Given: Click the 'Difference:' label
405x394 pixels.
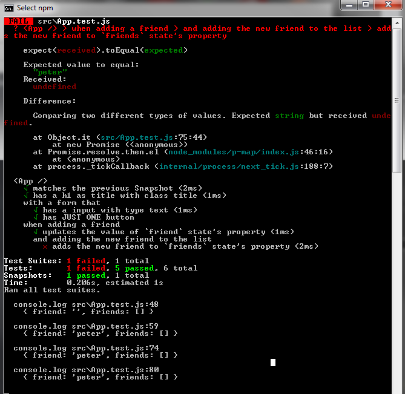Looking at the screenshot, I should [50, 101].
